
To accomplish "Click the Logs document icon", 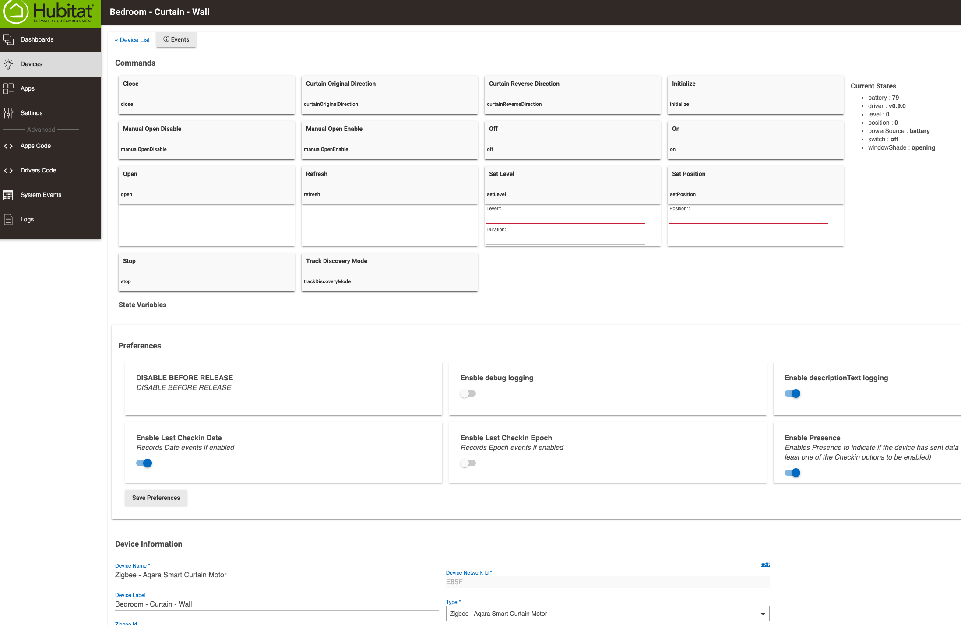I will coord(8,219).
